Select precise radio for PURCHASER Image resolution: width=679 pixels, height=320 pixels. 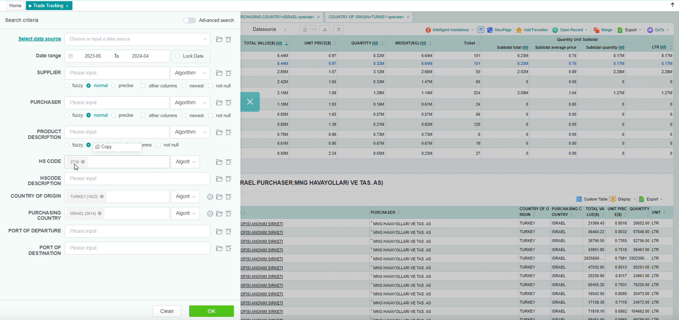[x=113, y=115]
